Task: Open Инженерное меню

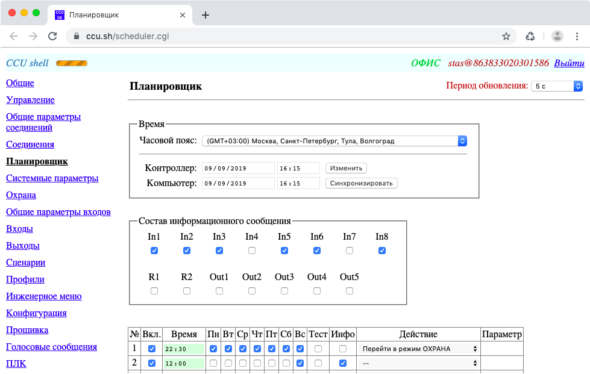Action: coord(43,296)
